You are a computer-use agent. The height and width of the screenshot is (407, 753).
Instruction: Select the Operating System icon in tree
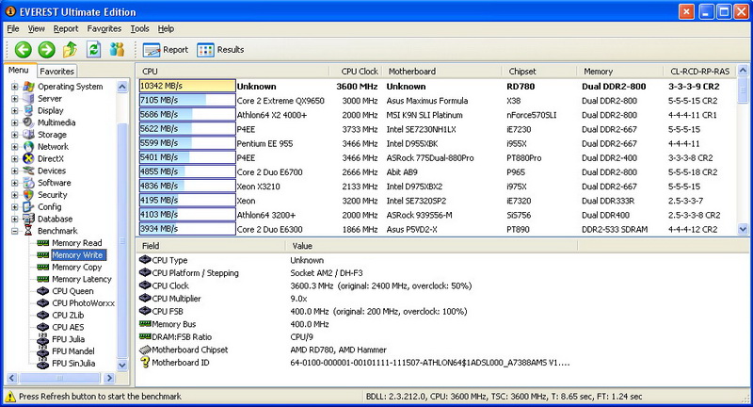(29, 87)
